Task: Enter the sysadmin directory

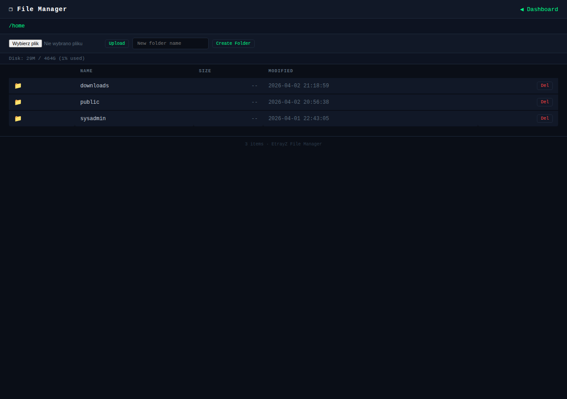Action: click(93, 118)
